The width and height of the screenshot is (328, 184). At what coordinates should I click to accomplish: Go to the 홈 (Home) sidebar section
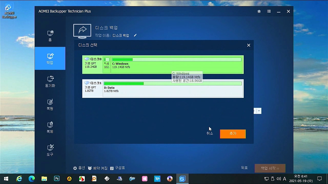[50, 36]
